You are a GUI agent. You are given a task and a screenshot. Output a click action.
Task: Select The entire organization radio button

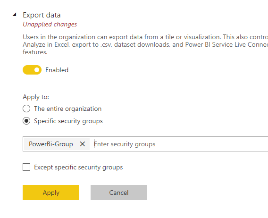click(26, 109)
